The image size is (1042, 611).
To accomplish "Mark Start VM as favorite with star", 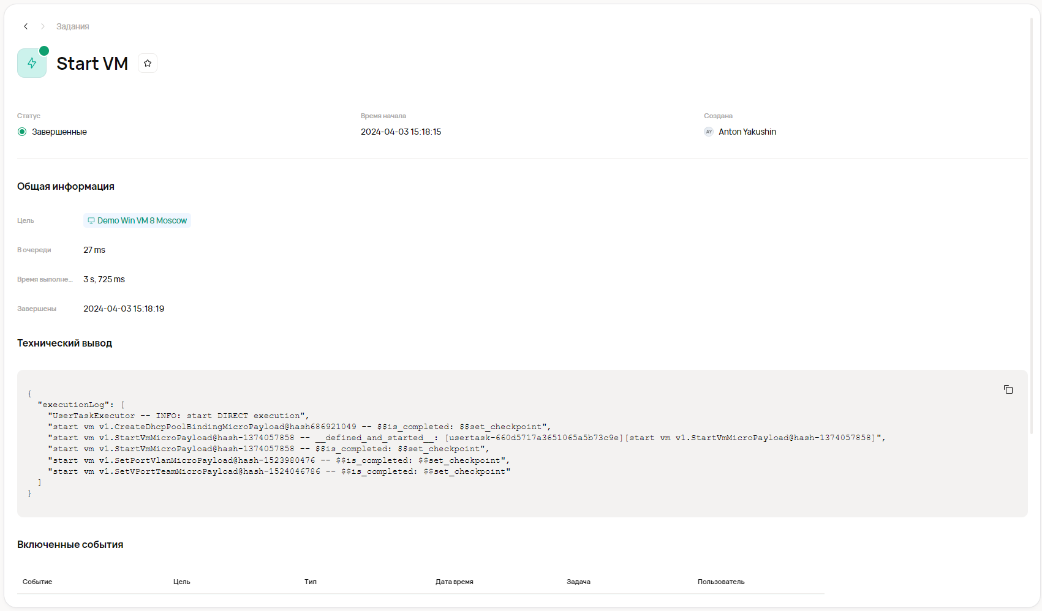I will (x=148, y=63).
